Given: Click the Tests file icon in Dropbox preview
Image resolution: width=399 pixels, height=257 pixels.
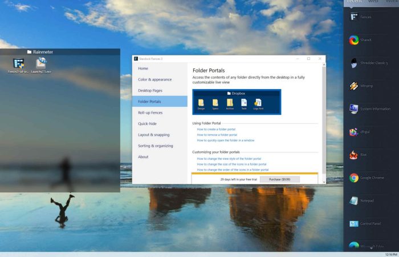Looking at the screenshot, I should [x=244, y=105].
